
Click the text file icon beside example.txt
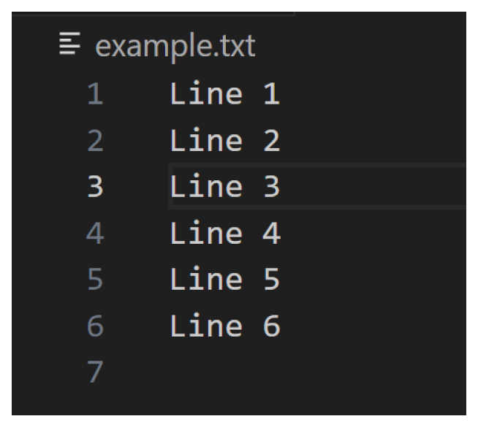click(x=70, y=46)
